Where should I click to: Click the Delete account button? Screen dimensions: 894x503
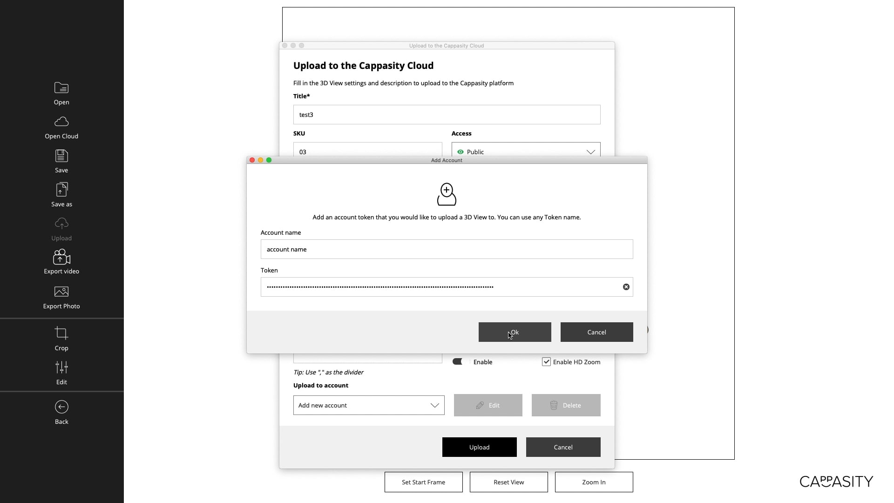coord(566,405)
